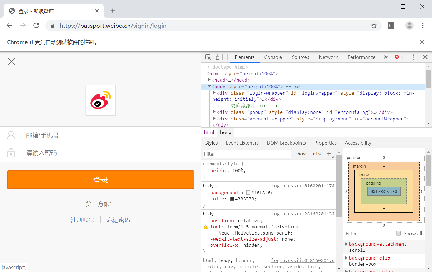
Task: Click the address bar URL
Action: tap(113, 26)
